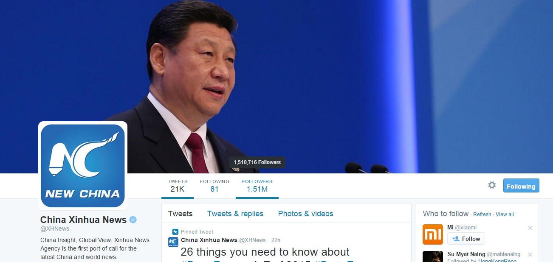Open the Followers 1.51M list
Viewport: 553px width, 262px height.
pos(257,186)
